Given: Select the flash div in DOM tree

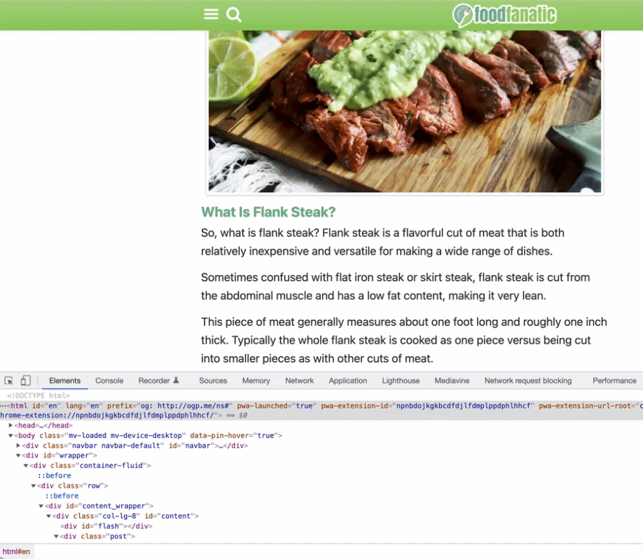Looking at the screenshot, I should pos(106,526).
